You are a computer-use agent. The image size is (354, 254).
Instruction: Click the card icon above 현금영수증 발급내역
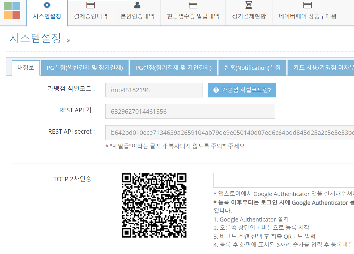(193, 5)
